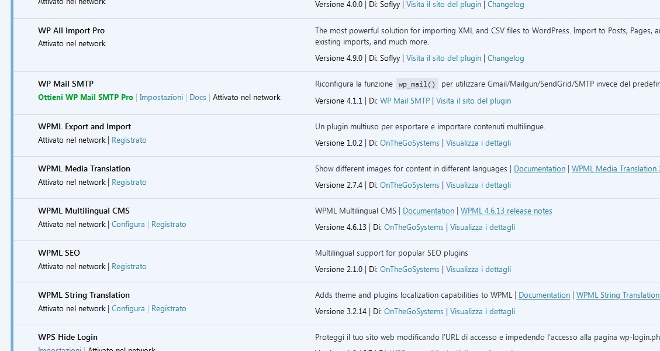Select the WPML SEO plugin title
660x351 pixels.
59,253
